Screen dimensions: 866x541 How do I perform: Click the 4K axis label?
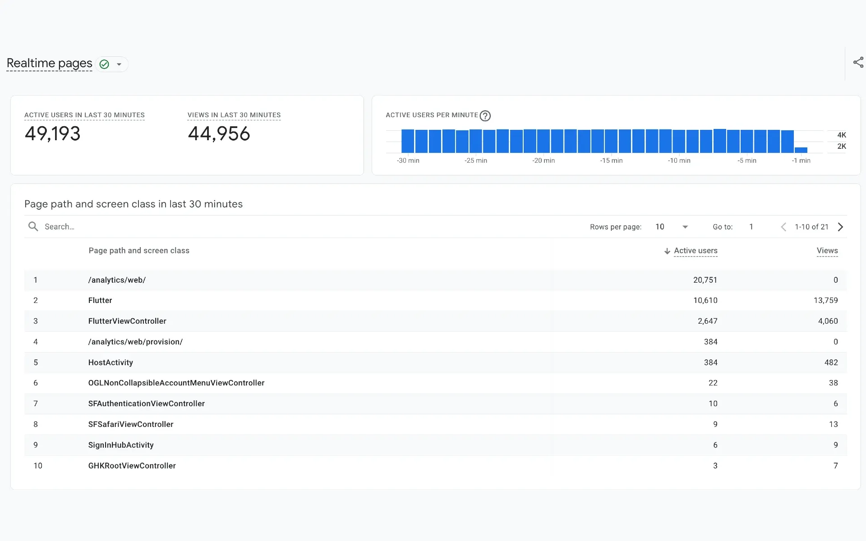coord(842,135)
